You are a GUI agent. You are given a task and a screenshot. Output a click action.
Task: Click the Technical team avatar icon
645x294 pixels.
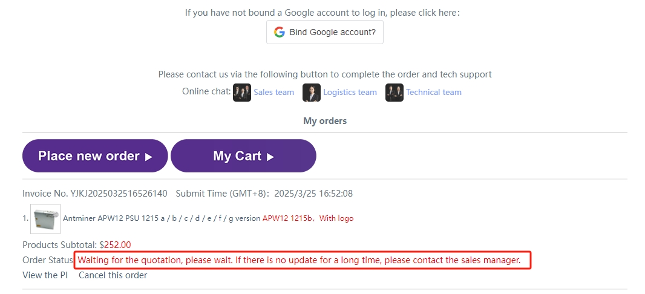coord(395,93)
